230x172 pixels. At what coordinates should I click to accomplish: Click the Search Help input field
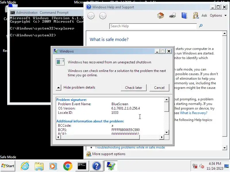[x=153, y=26]
